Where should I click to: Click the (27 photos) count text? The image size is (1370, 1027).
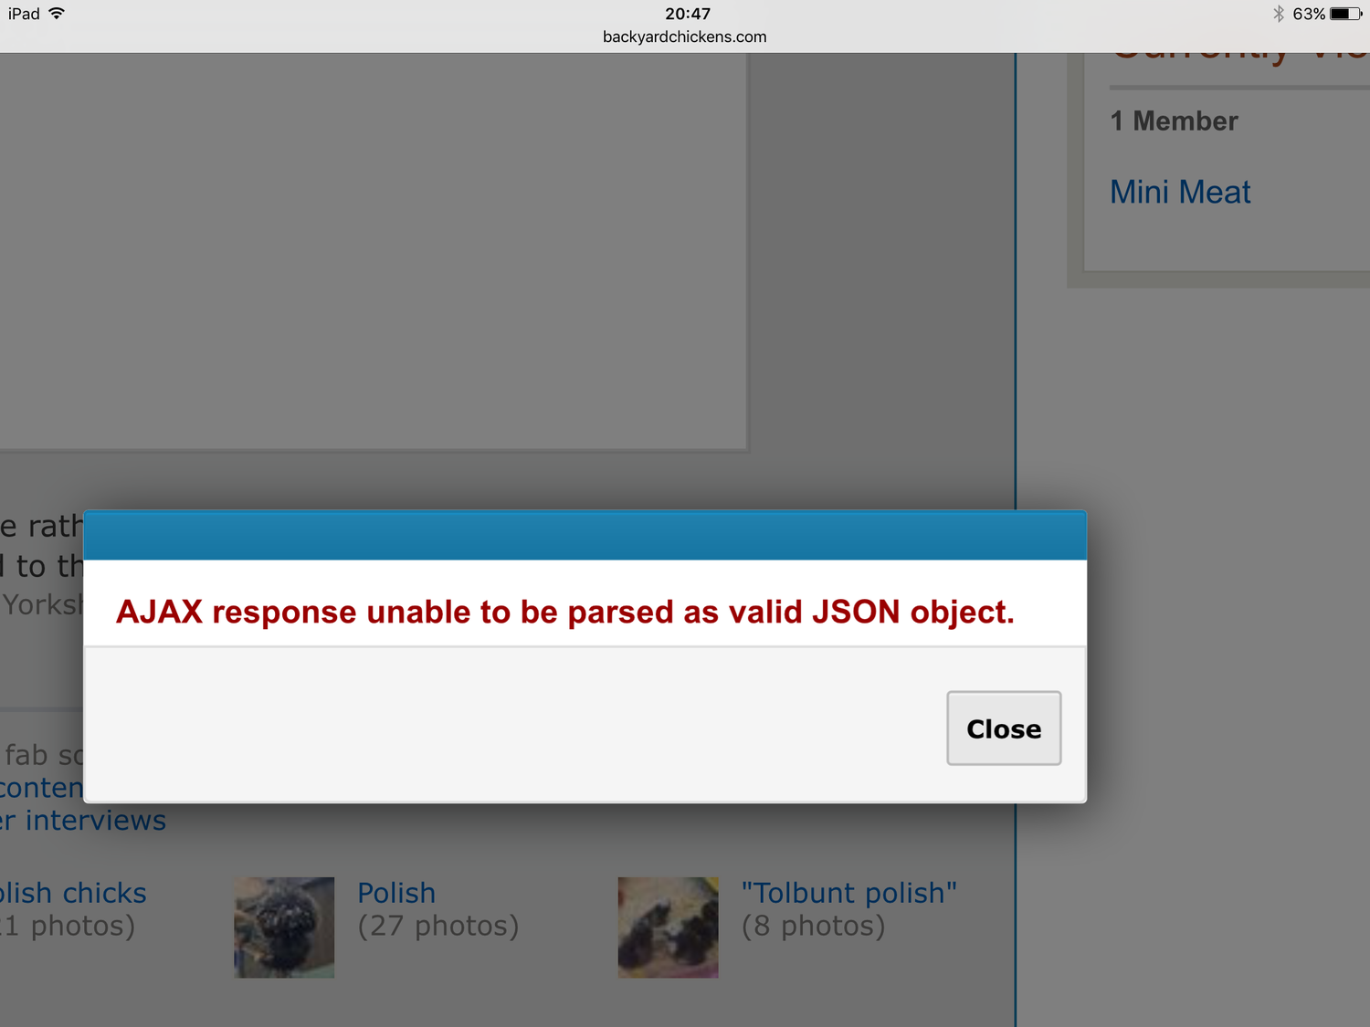pos(438,926)
